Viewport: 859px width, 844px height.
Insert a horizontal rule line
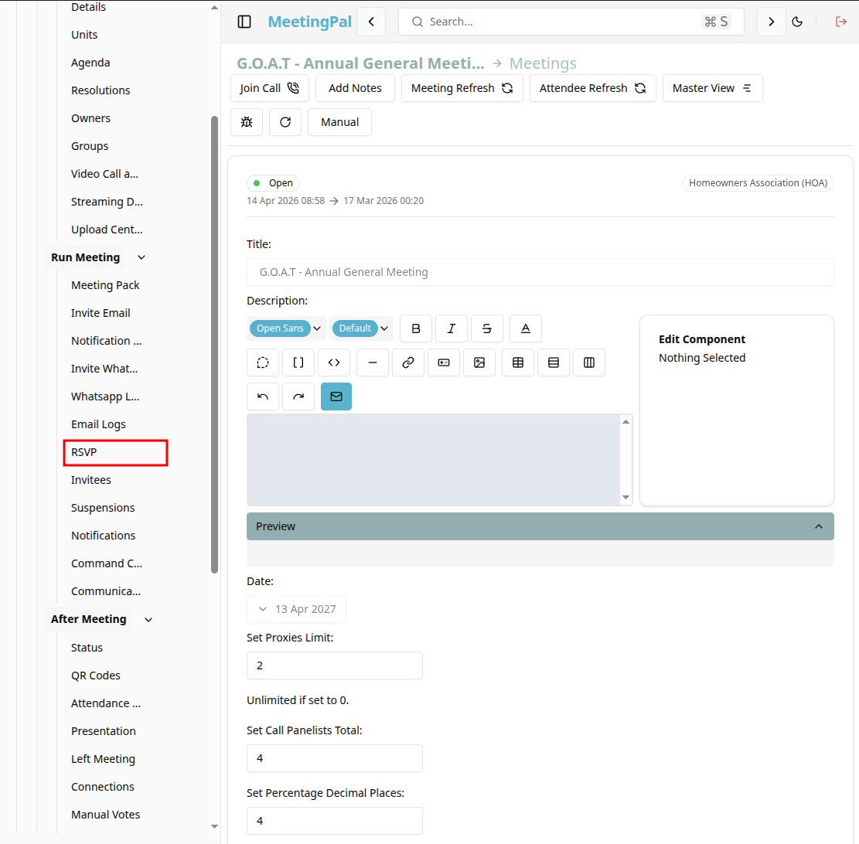[373, 362]
